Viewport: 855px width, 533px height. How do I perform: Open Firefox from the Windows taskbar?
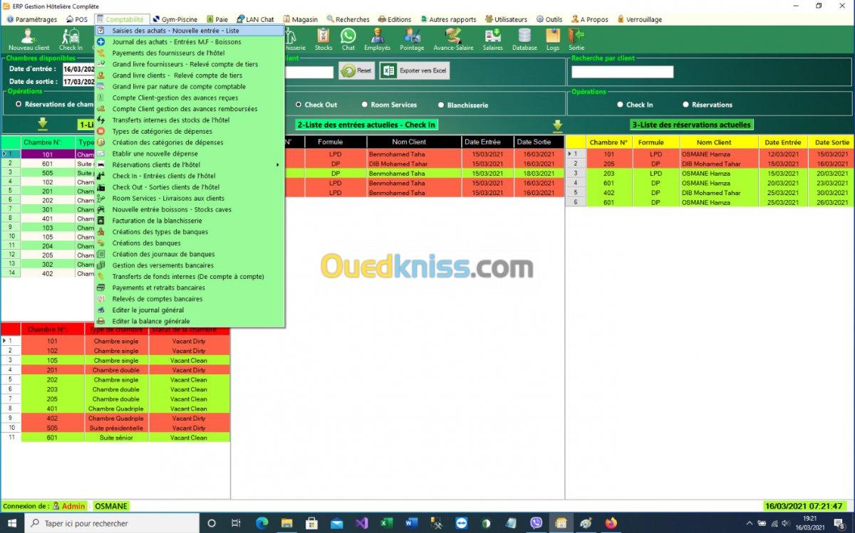click(x=611, y=523)
